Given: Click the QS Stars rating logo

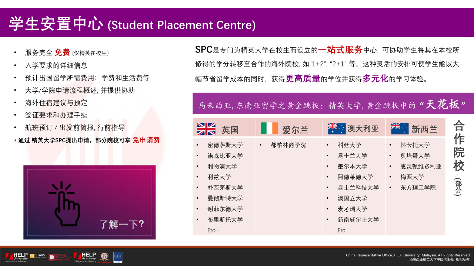Looking at the screenshot, I should point(38,257).
